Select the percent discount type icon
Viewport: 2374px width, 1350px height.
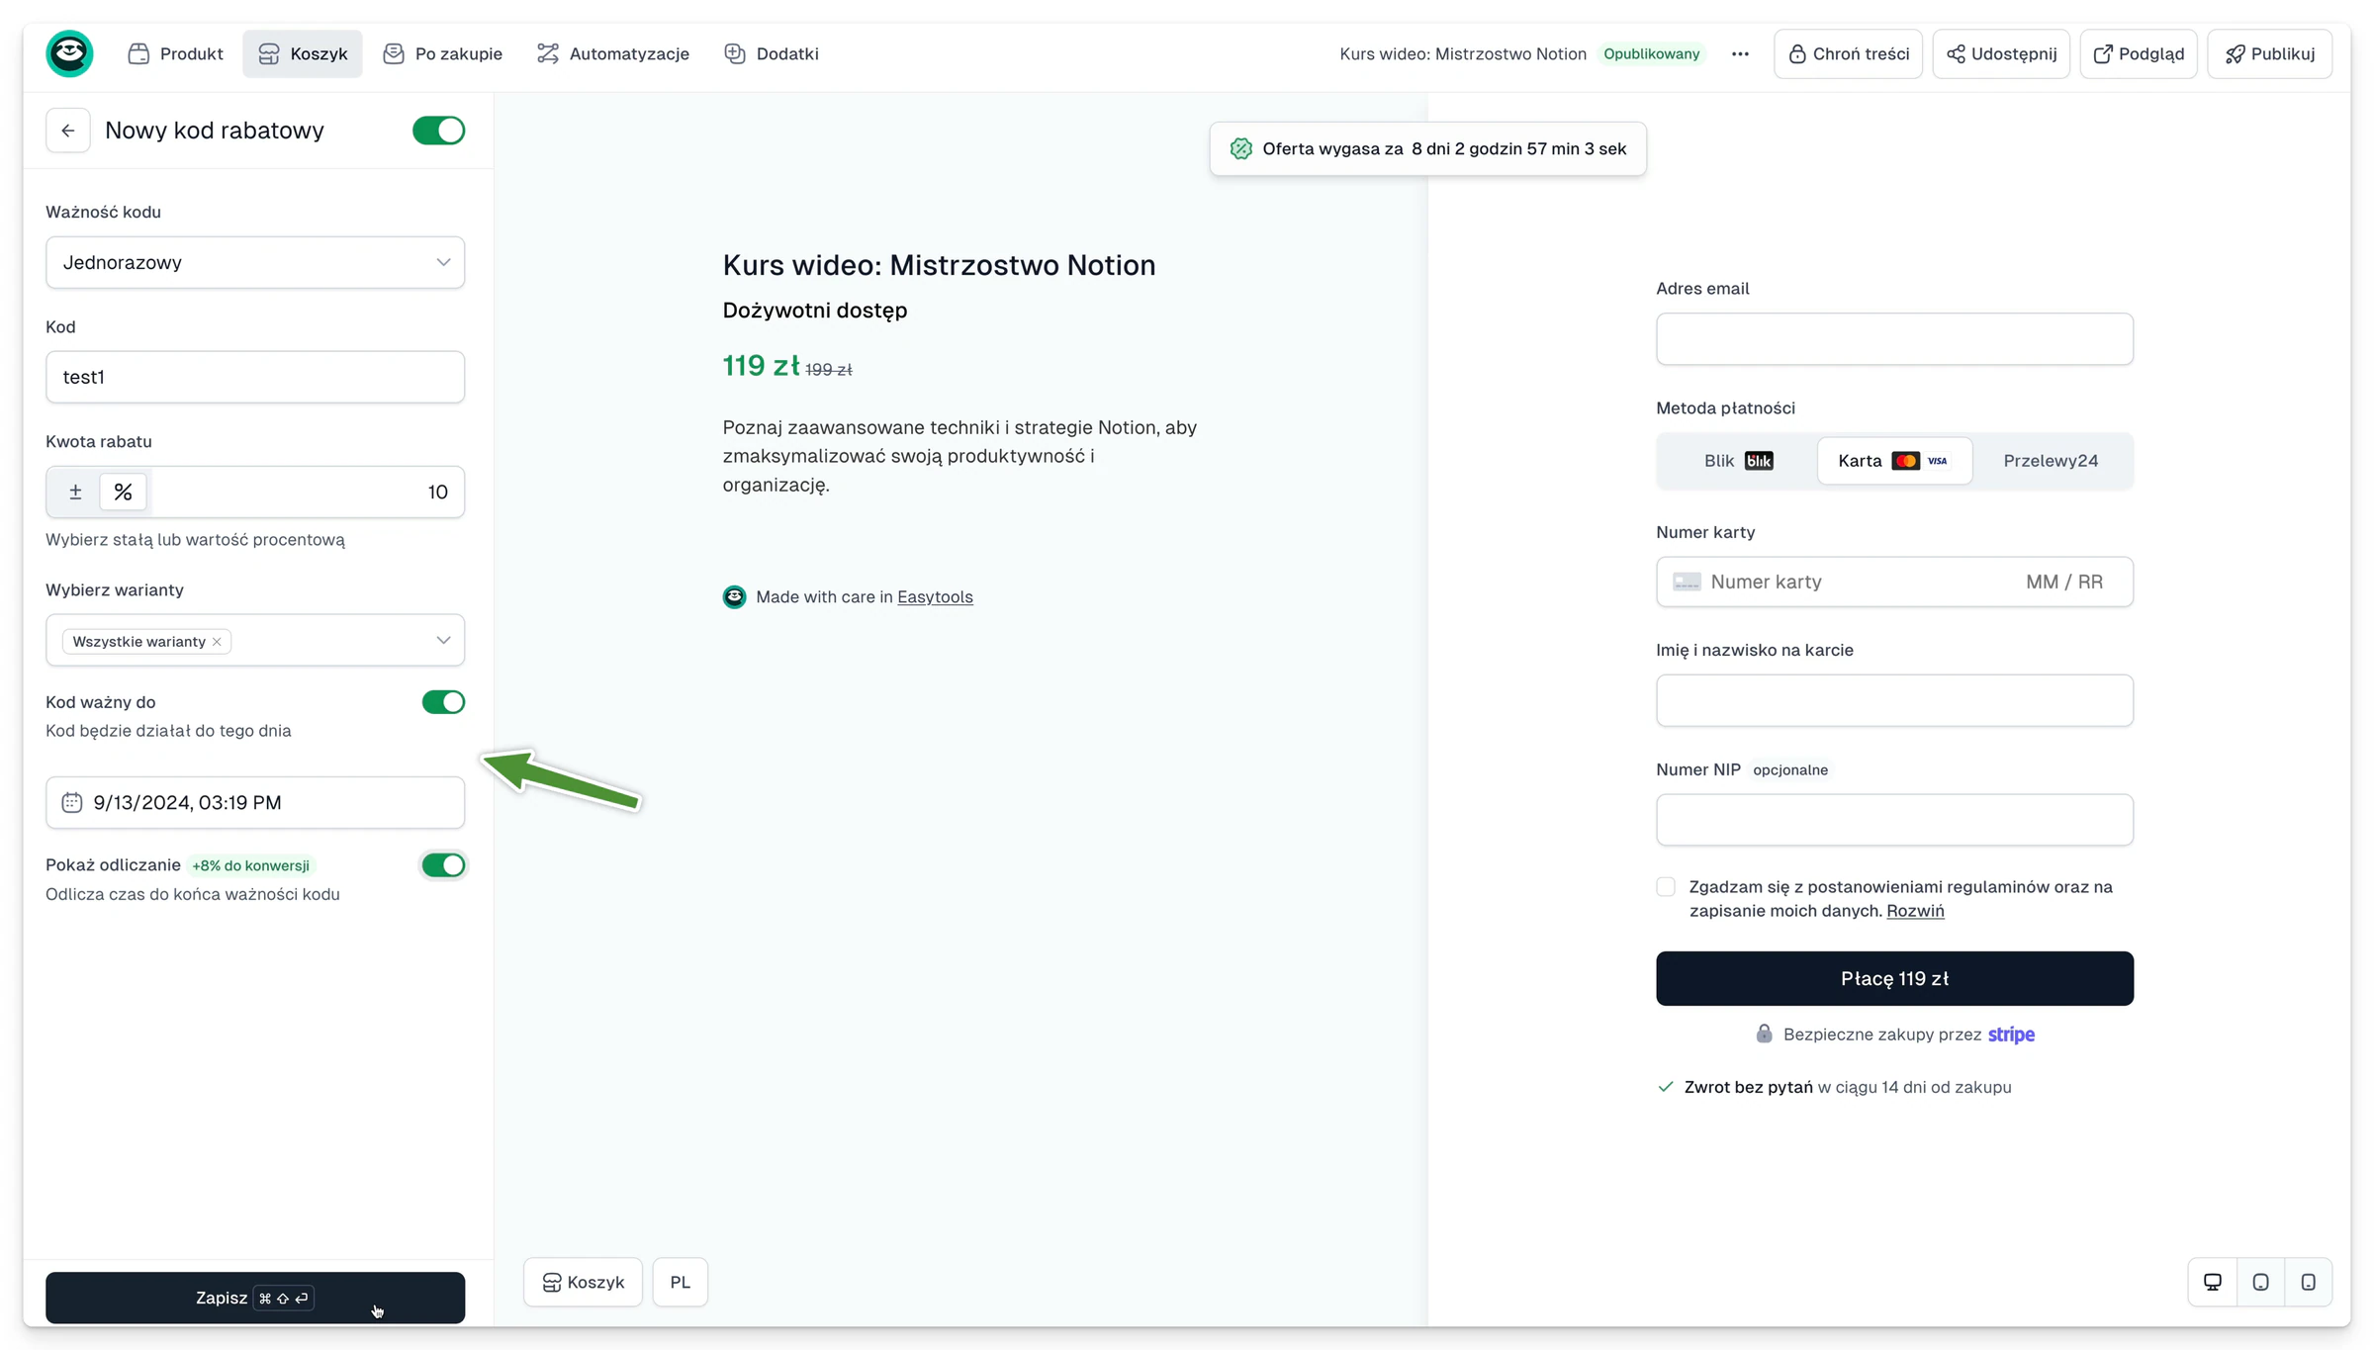click(x=123, y=492)
